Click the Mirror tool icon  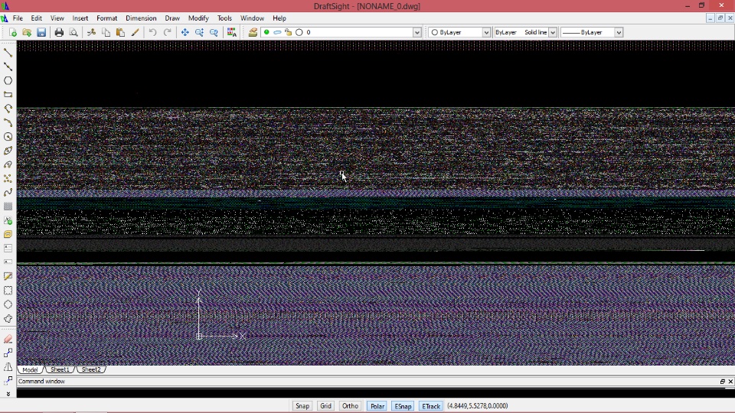(8, 366)
